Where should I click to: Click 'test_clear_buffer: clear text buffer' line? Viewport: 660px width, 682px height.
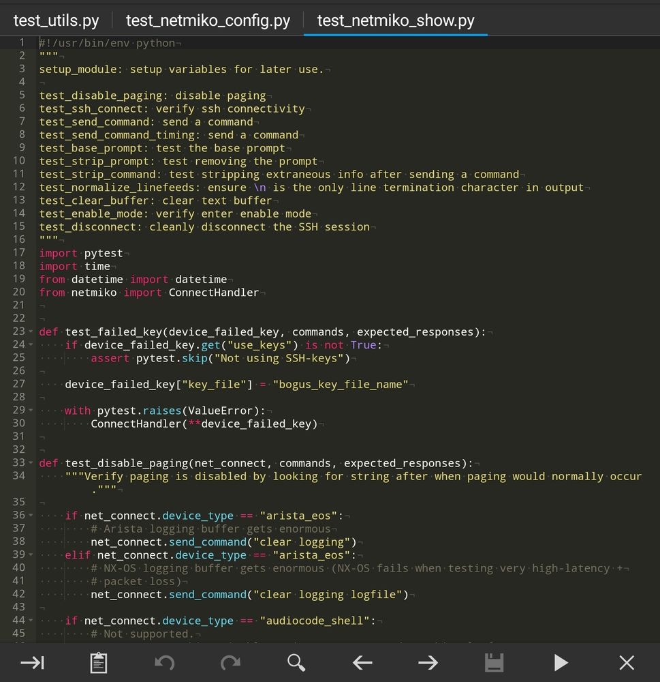coord(155,201)
